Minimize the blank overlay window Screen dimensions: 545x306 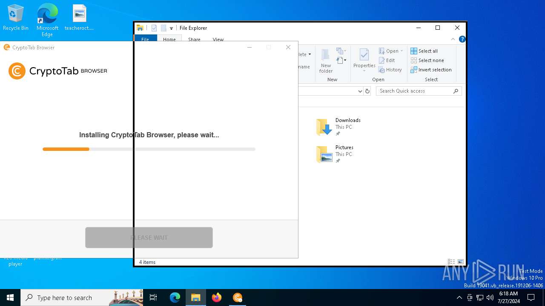point(250,47)
